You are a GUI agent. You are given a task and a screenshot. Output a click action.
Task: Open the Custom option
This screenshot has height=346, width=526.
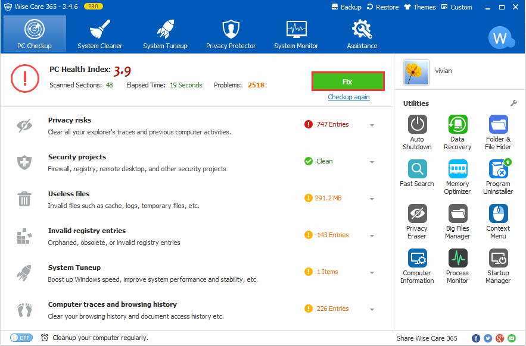(x=456, y=7)
